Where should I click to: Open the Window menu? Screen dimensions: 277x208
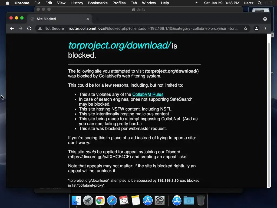149,3
